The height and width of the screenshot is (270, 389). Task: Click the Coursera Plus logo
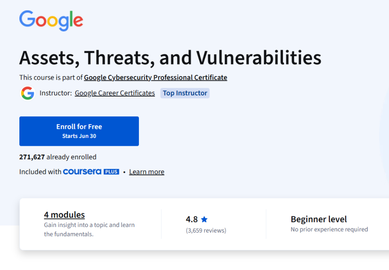point(91,171)
